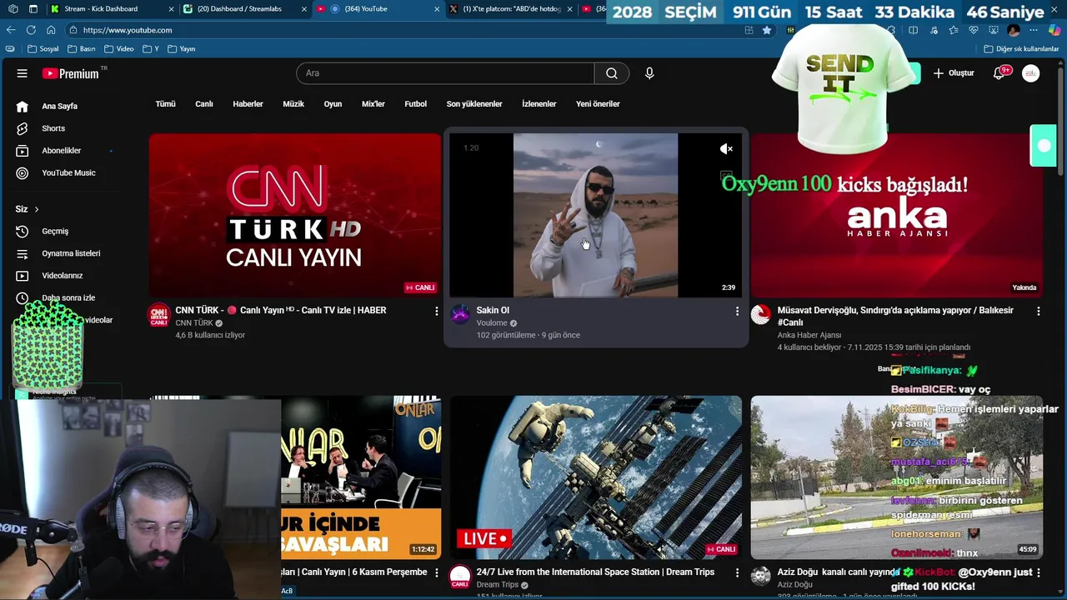Image resolution: width=1067 pixels, height=600 pixels.
Task: Start voice search with microphone icon
Action: pos(649,73)
